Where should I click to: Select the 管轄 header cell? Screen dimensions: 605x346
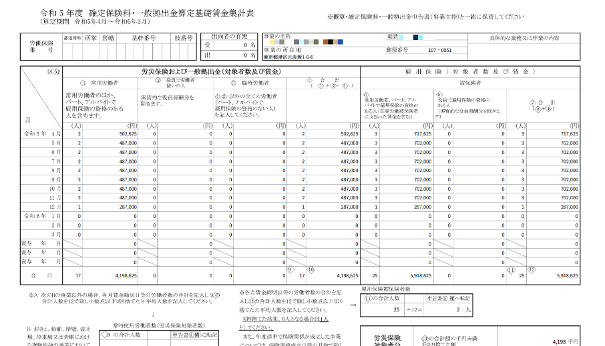pyautogui.click(x=108, y=38)
